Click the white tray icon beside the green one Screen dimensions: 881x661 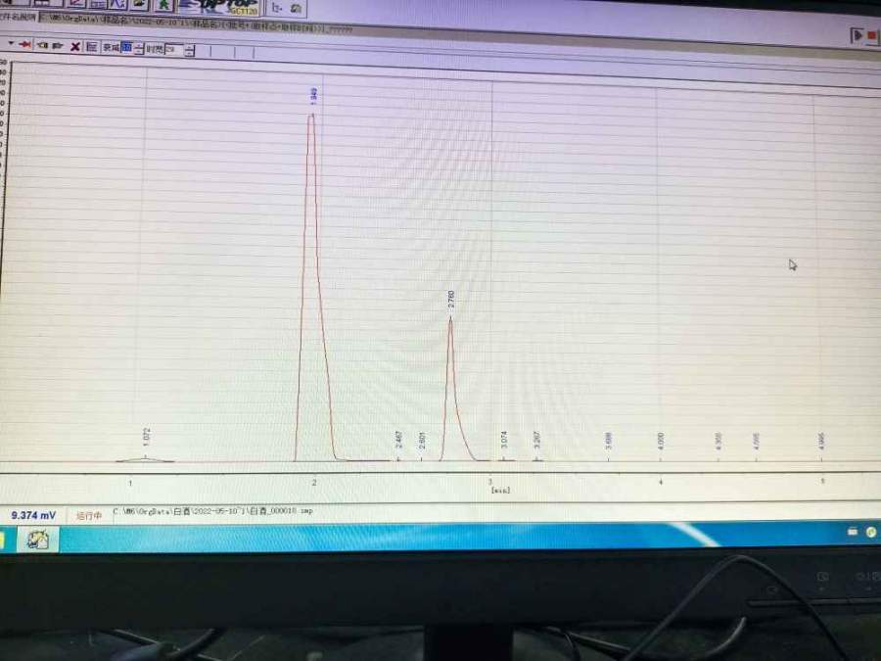853,531
